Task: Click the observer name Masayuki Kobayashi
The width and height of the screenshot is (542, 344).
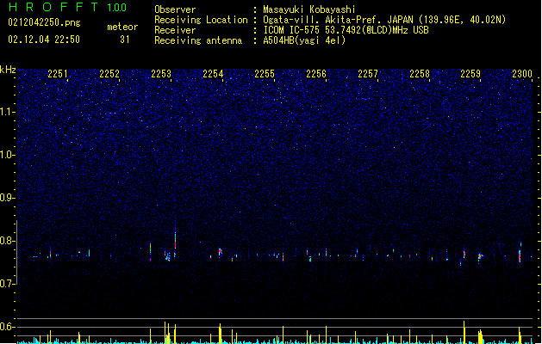Action: (309, 9)
